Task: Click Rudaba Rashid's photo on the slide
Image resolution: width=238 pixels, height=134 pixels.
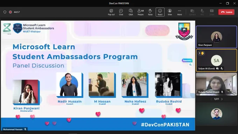Action: click(168, 85)
